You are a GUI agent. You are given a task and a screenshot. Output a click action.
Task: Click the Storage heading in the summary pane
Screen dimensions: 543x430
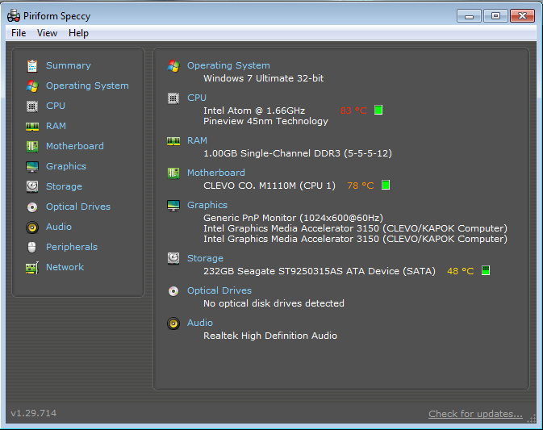point(207,258)
